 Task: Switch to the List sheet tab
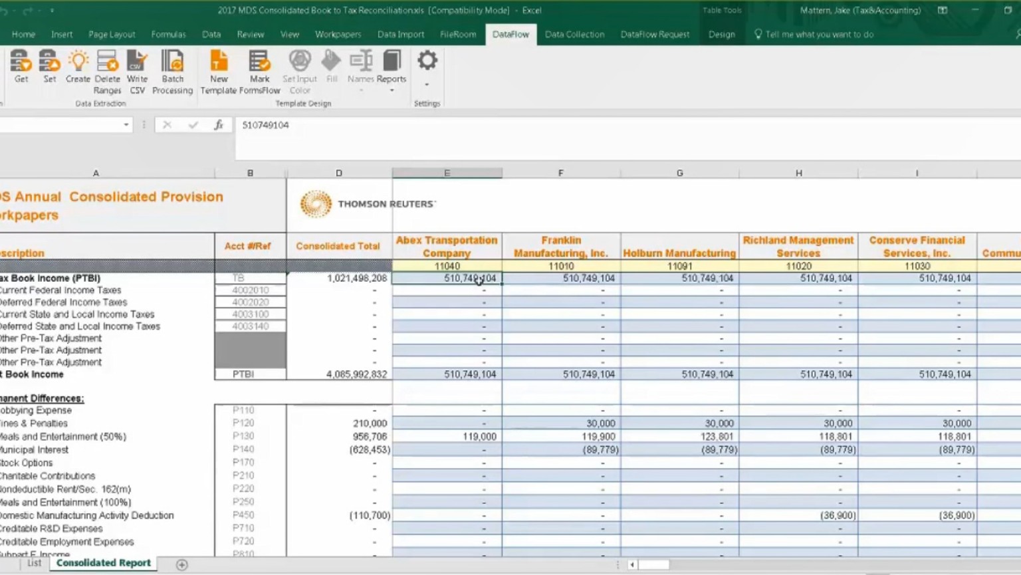pyautogui.click(x=35, y=563)
